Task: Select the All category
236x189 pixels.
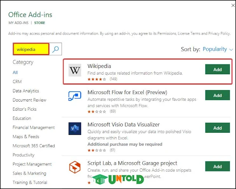Action: coord(15,72)
